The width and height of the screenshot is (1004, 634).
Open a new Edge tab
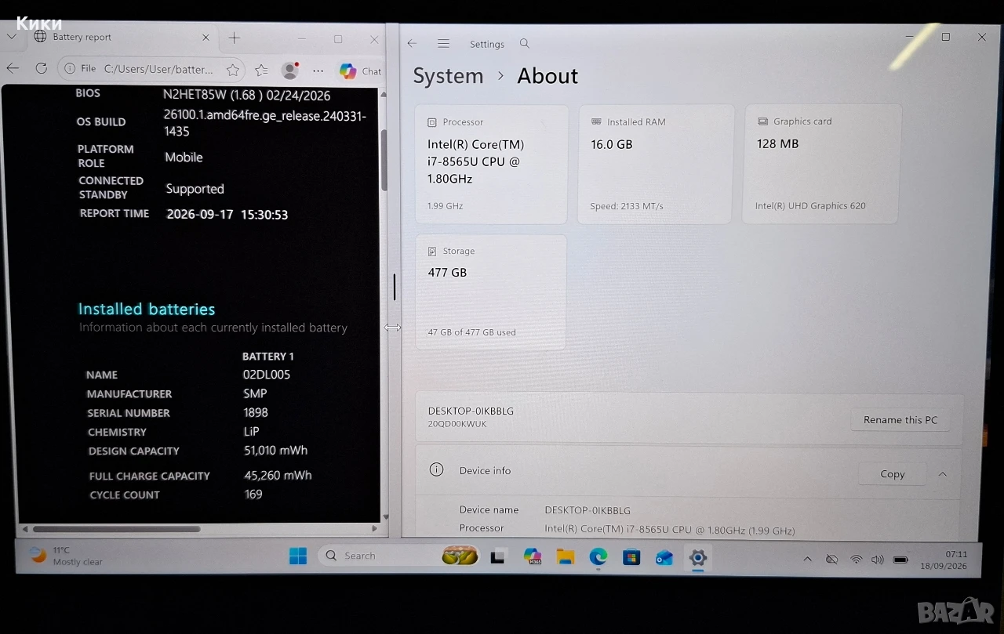click(x=235, y=38)
